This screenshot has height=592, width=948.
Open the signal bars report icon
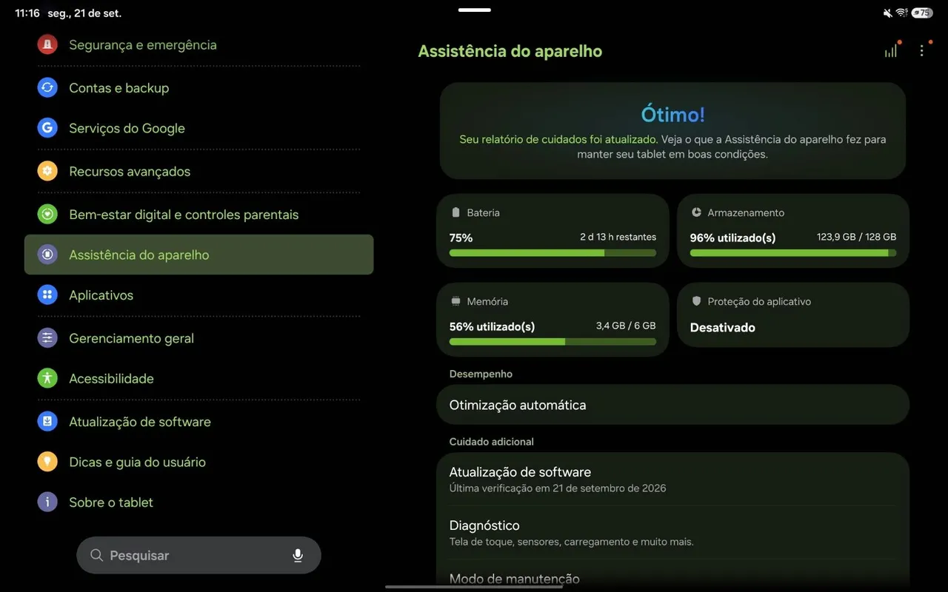click(x=891, y=50)
